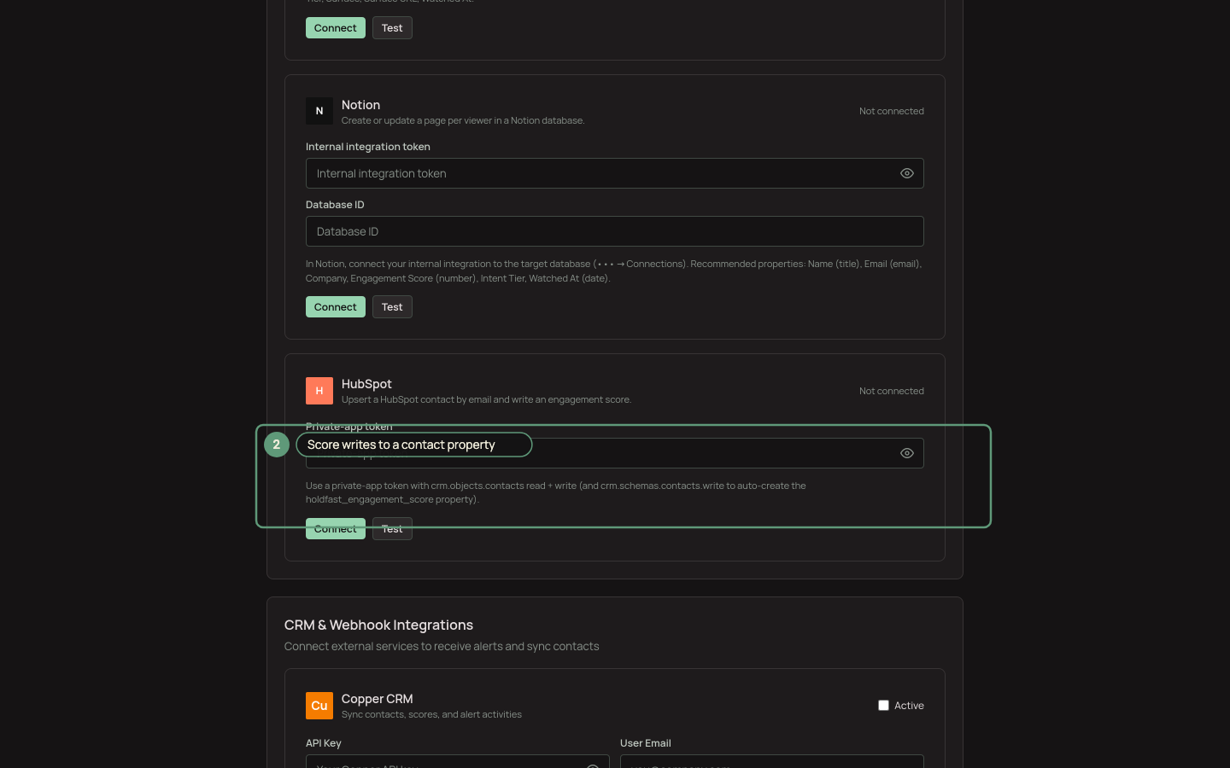Click the 'Database ID' label
The image size is (1230, 768).
pos(335,205)
